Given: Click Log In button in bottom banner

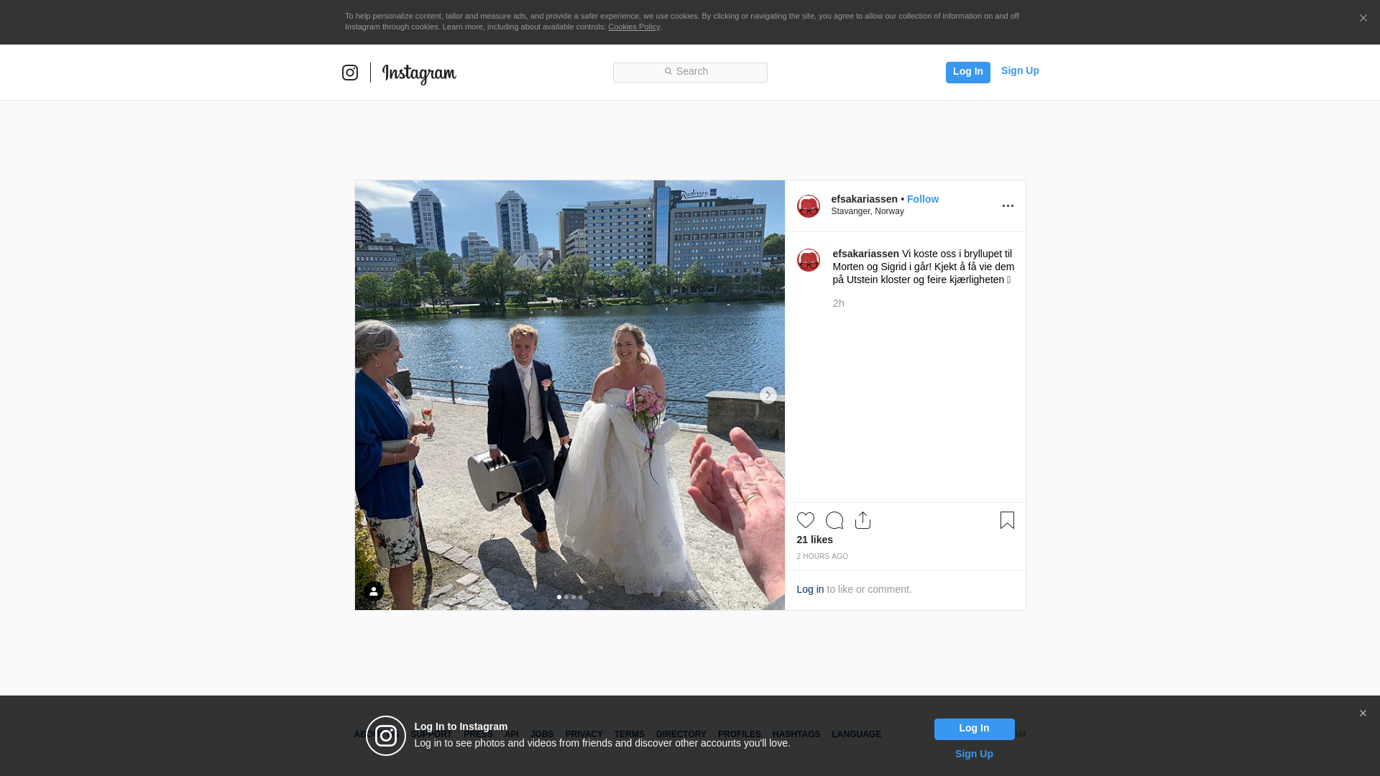Looking at the screenshot, I should click(x=974, y=729).
